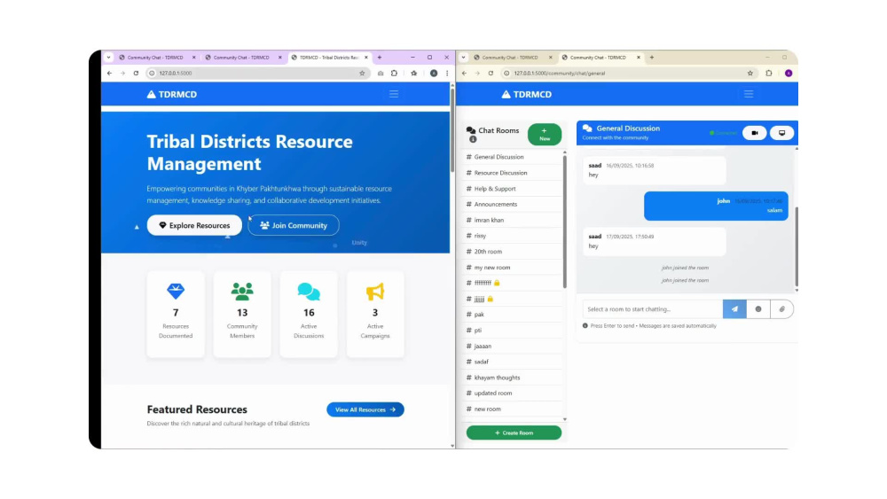Screen dimensions: 887x499
Task: Select the khayam thoughts chat room
Action: tap(513, 378)
